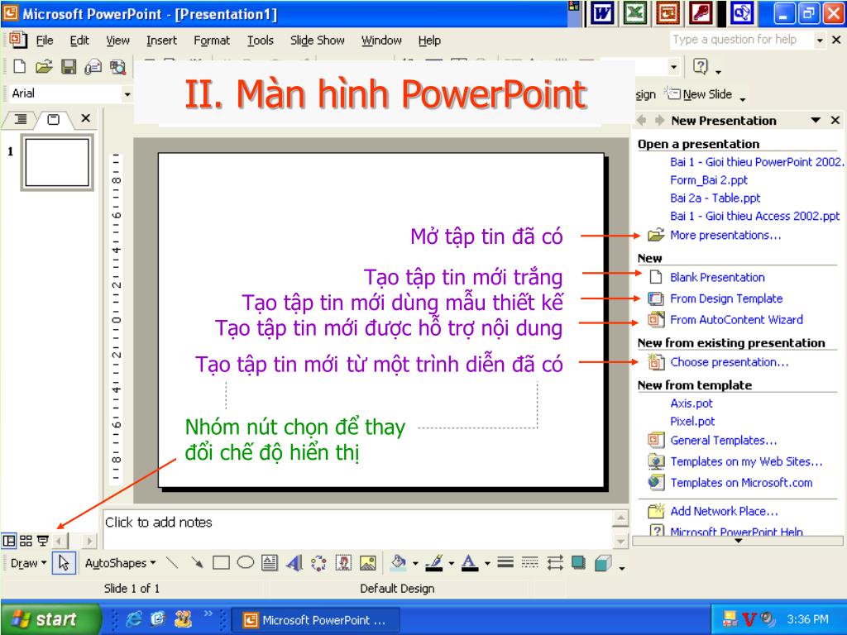Open the Draw menu dropdown
The height and width of the screenshot is (635, 847).
[28, 563]
